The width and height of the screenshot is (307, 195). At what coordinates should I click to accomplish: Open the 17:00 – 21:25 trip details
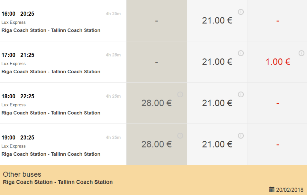tap(18, 55)
